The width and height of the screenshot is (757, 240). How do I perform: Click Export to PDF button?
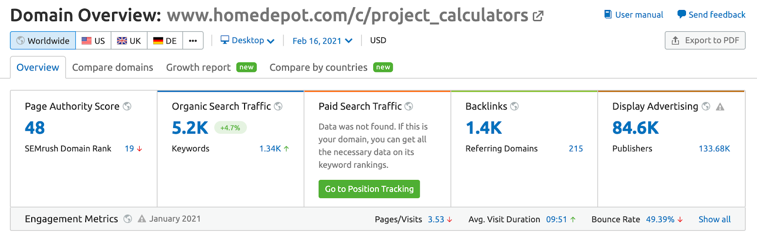(705, 41)
